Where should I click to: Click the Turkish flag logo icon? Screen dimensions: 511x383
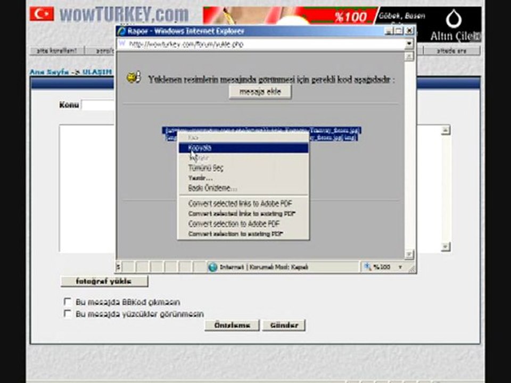click(42, 14)
